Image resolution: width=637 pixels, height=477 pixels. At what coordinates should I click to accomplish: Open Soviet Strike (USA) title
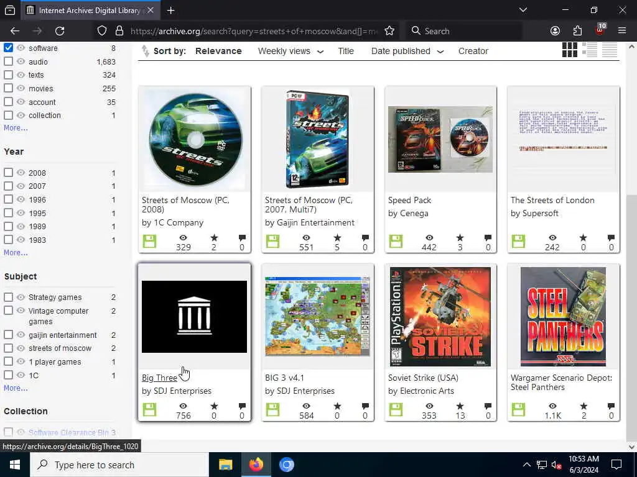[x=423, y=378]
